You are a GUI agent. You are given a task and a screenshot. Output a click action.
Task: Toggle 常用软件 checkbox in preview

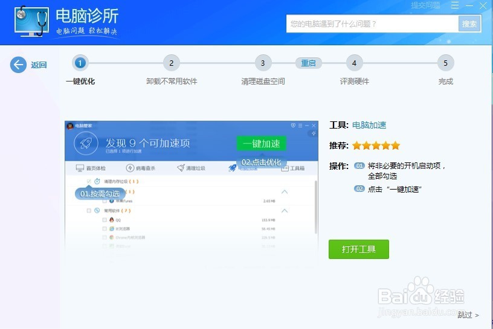(89, 211)
